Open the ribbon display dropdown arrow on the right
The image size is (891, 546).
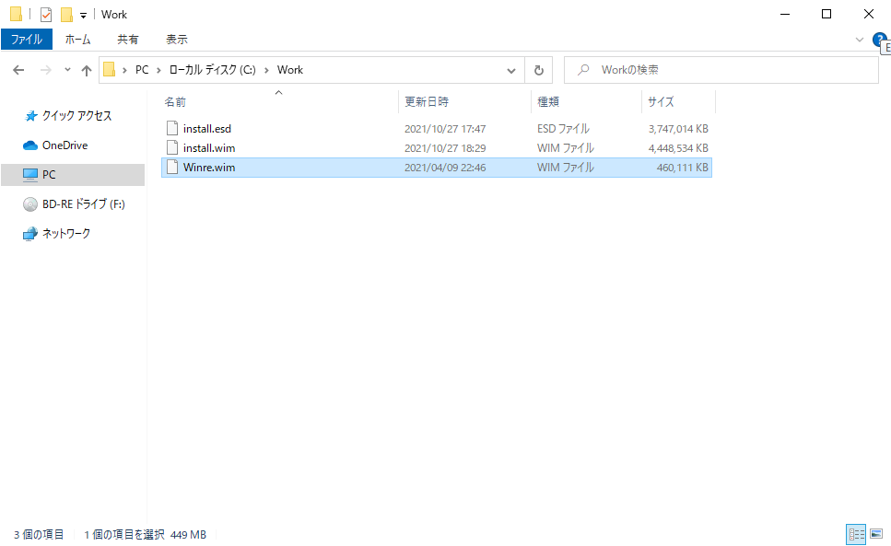point(859,40)
